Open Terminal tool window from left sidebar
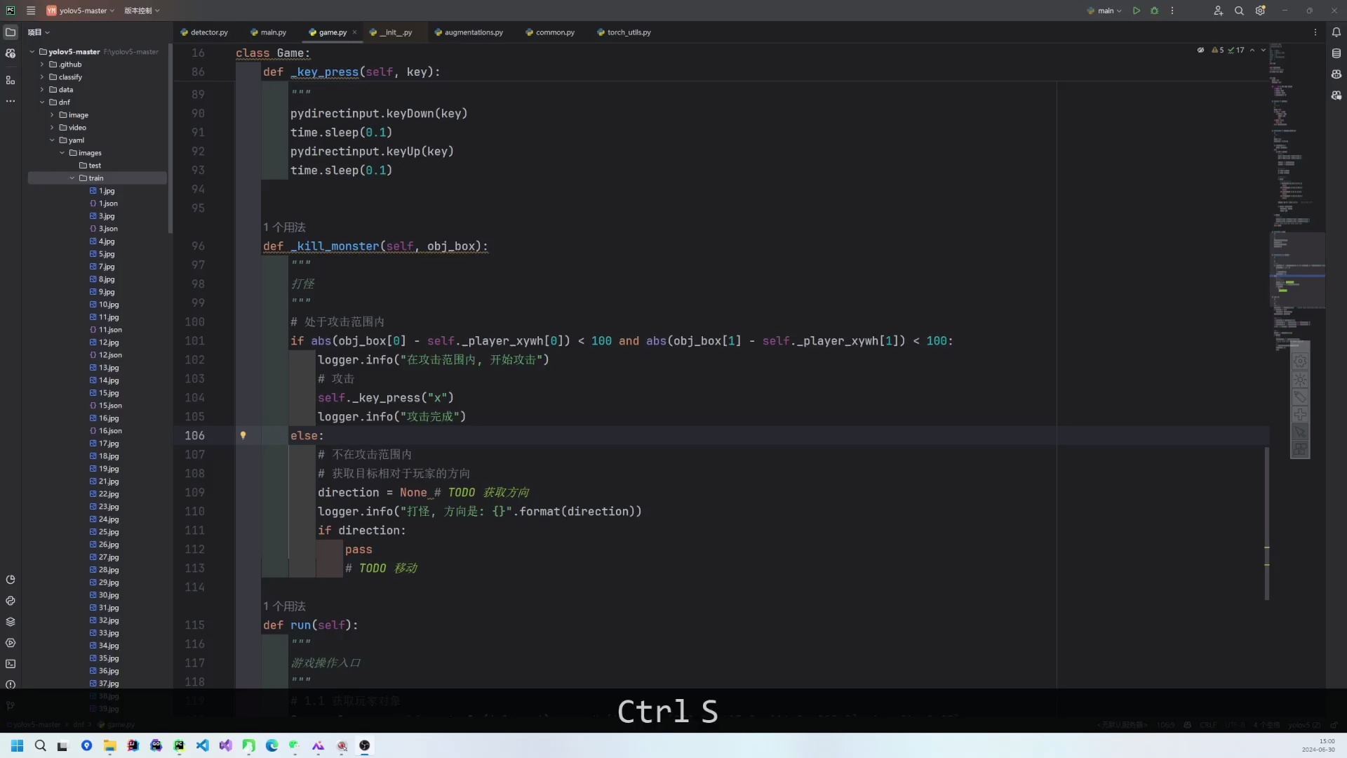The width and height of the screenshot is (1347, 758). tap(11, 664)
